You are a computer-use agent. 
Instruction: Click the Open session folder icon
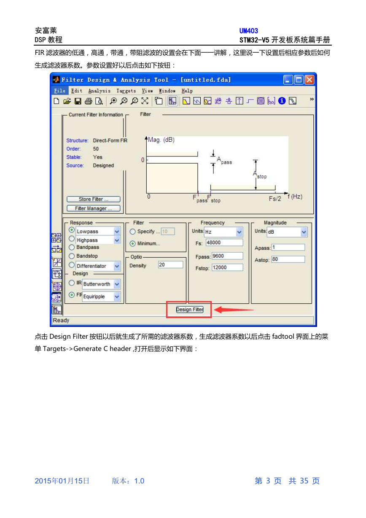[67, 101]
